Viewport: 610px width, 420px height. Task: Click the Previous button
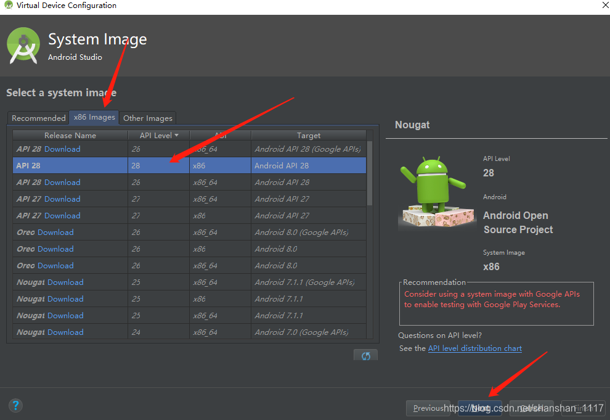pyautogui.click(x=428, y=408)
